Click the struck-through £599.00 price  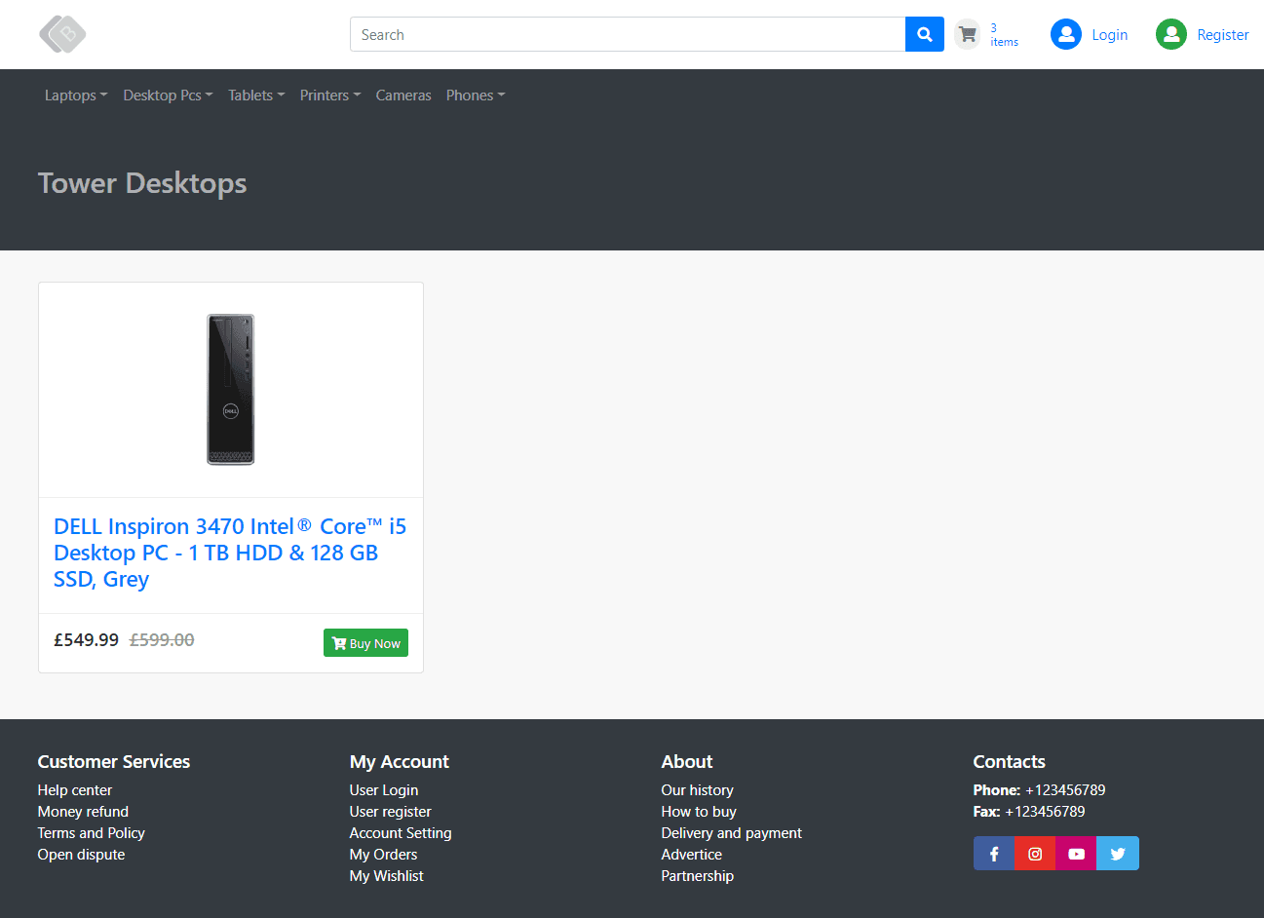click(162, 640)
